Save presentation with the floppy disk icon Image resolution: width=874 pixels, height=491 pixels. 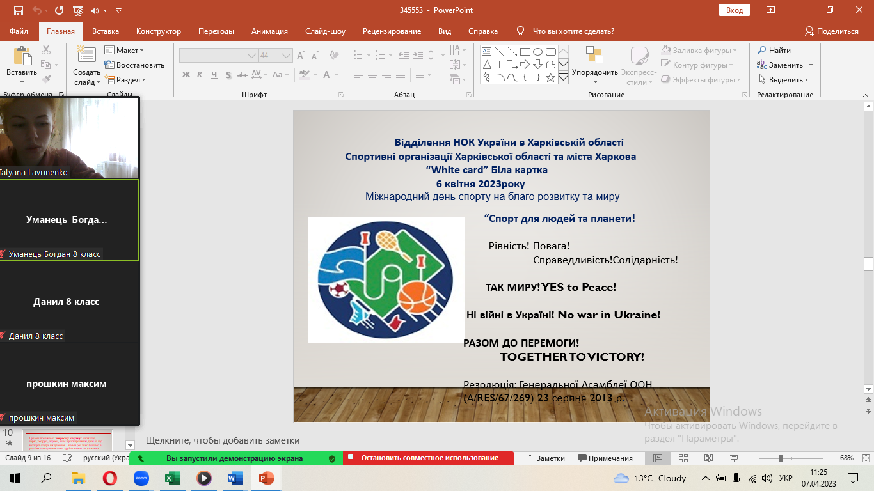18,11
